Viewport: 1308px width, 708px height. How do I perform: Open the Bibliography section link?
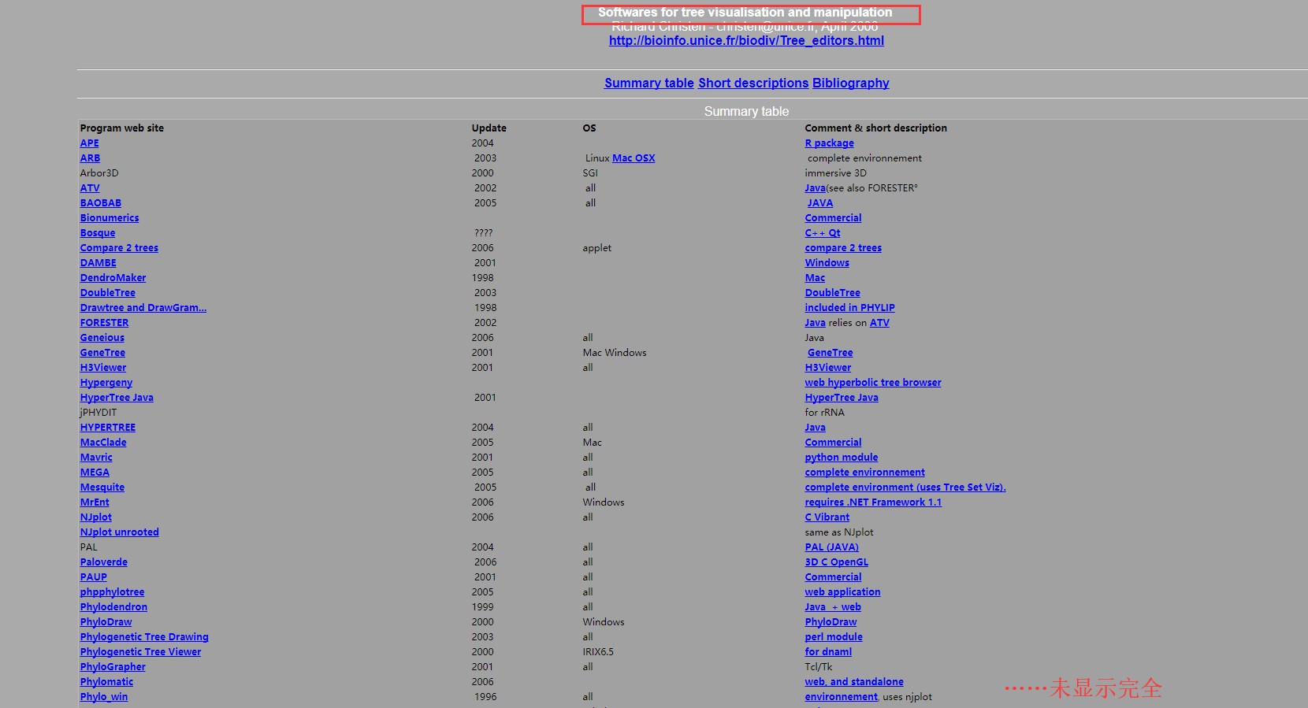pos(851,83)
